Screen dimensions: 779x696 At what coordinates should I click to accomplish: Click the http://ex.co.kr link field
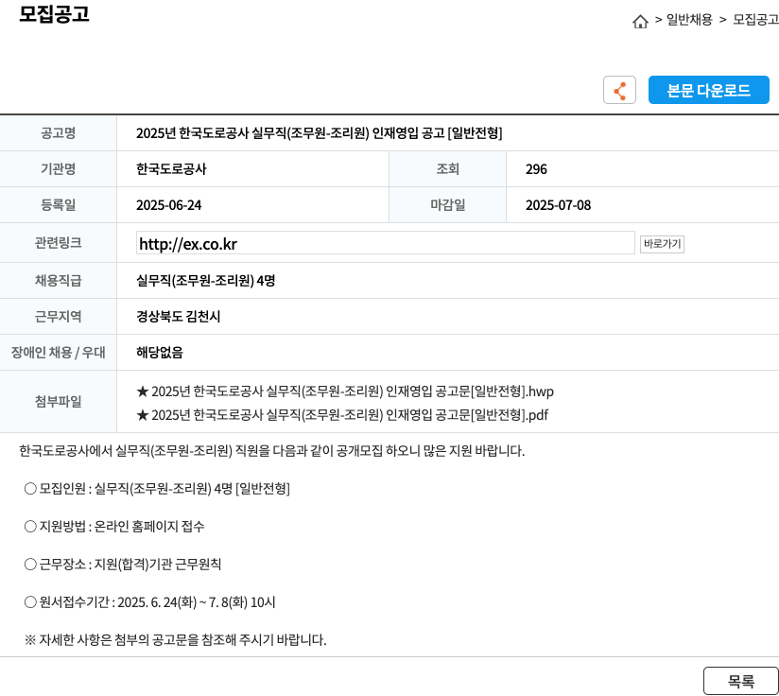[386, 243]
